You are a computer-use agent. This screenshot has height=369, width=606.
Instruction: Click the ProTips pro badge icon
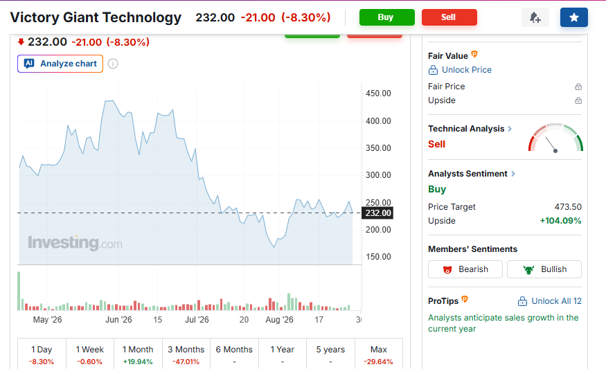coord(465,300)
